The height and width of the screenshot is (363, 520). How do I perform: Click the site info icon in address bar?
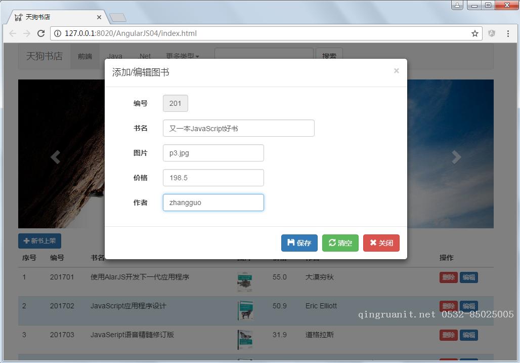tap(58, 33)
